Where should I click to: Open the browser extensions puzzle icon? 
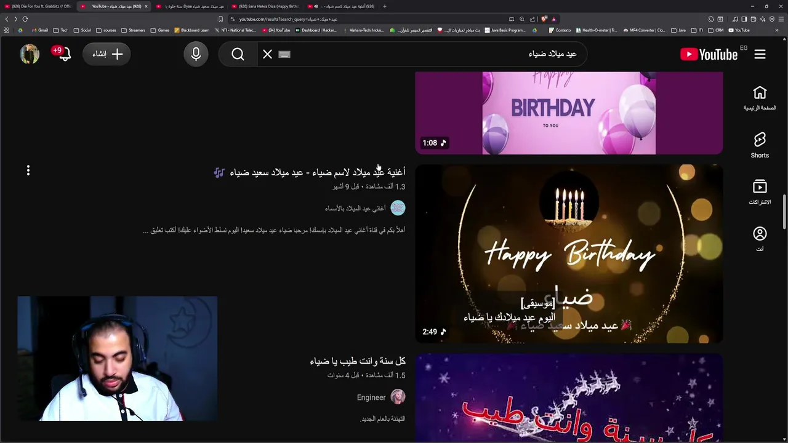coord(711,19)
